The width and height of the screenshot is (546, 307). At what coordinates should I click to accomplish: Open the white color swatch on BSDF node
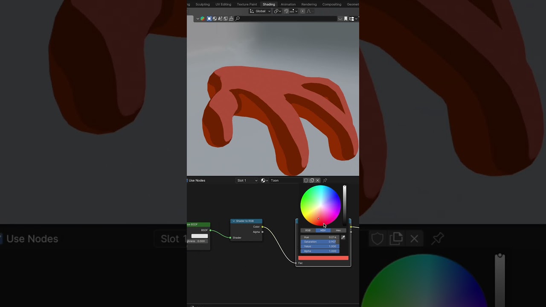(199, 236)
